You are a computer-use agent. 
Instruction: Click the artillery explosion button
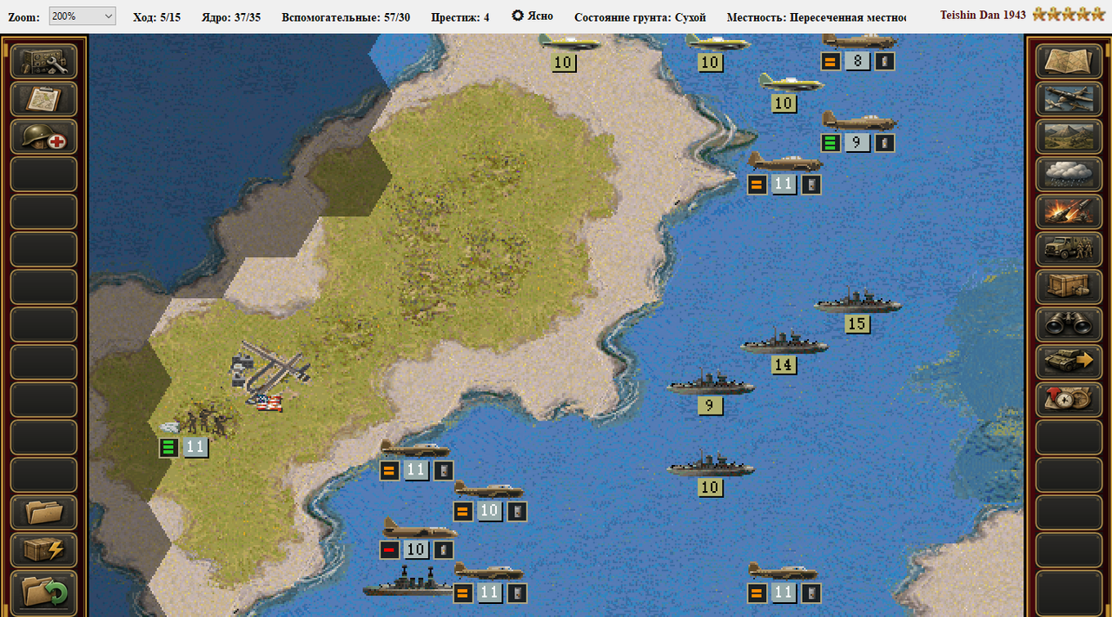pyautogui.click(x=1069, y=212)
